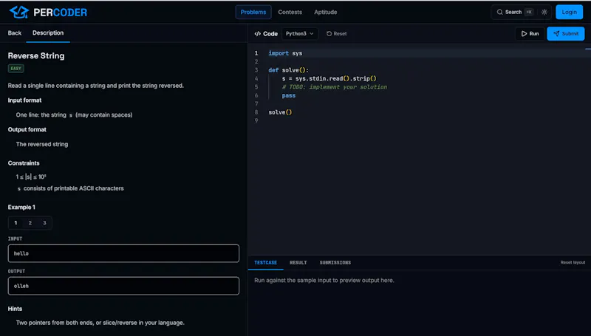This screenshot has height=336, width=591.
Task: Click the line with sys.stdin.read().strip()
Action: [329, 78]
